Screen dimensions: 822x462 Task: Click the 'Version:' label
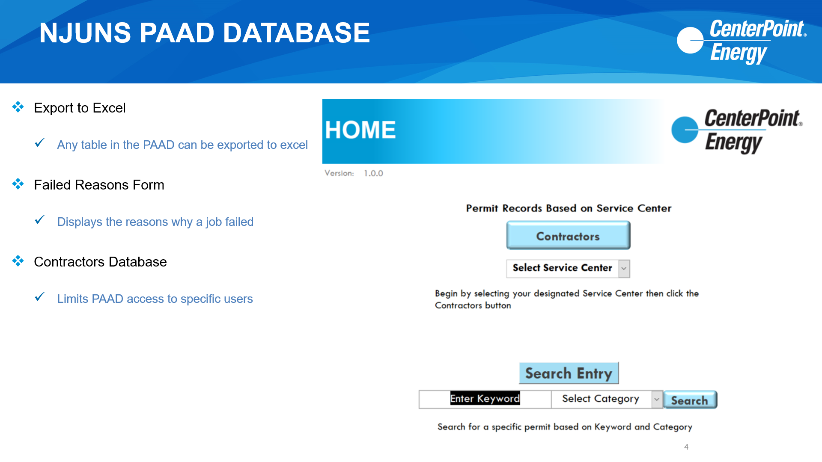click(x=339, y=173)
